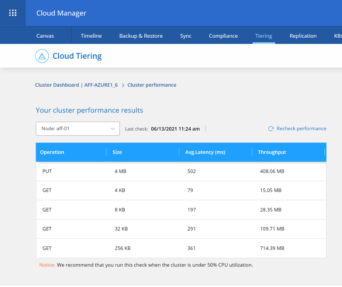The width and height of the screenshot is (342, 287).
Task: Select the Tiering tab
Action: tap(264, 36)
